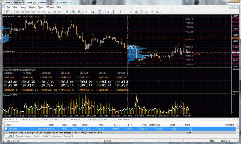
Task: Zoom out of the chart
Action: pyautogui.click(x=79, y=12)
